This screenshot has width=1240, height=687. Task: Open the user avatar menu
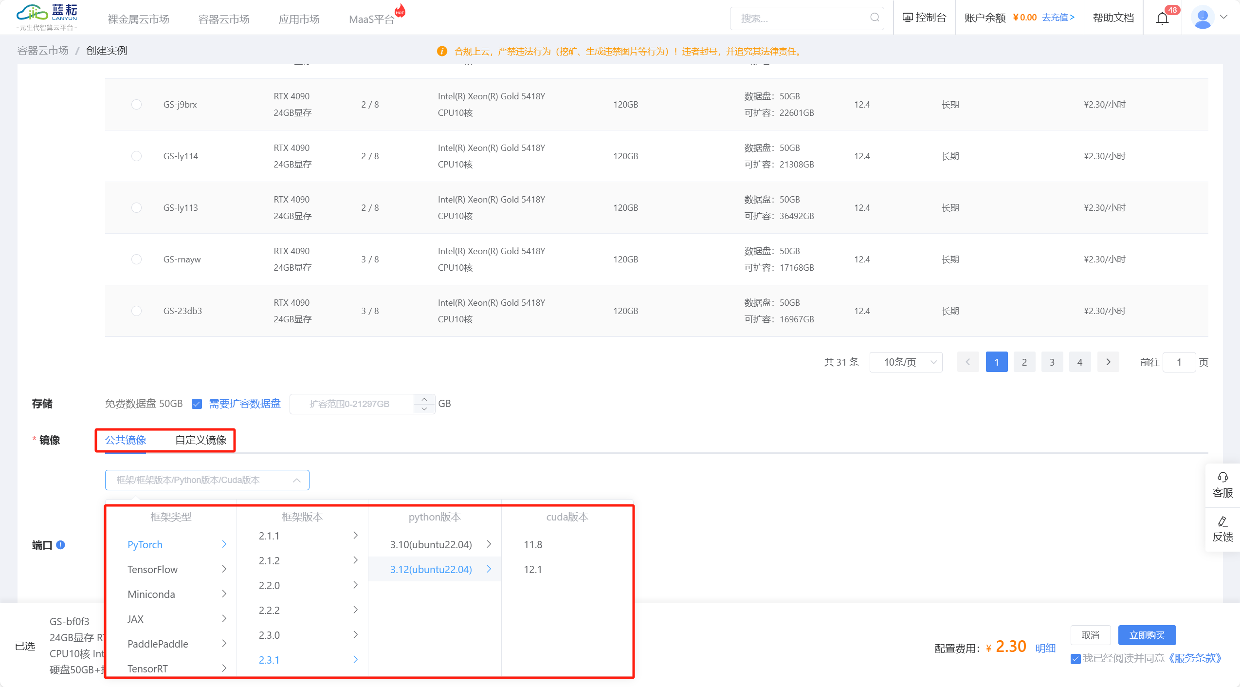click(x=1203, y=18)
